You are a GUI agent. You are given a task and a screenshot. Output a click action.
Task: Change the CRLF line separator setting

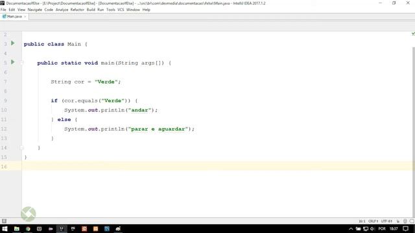(373, 221)
